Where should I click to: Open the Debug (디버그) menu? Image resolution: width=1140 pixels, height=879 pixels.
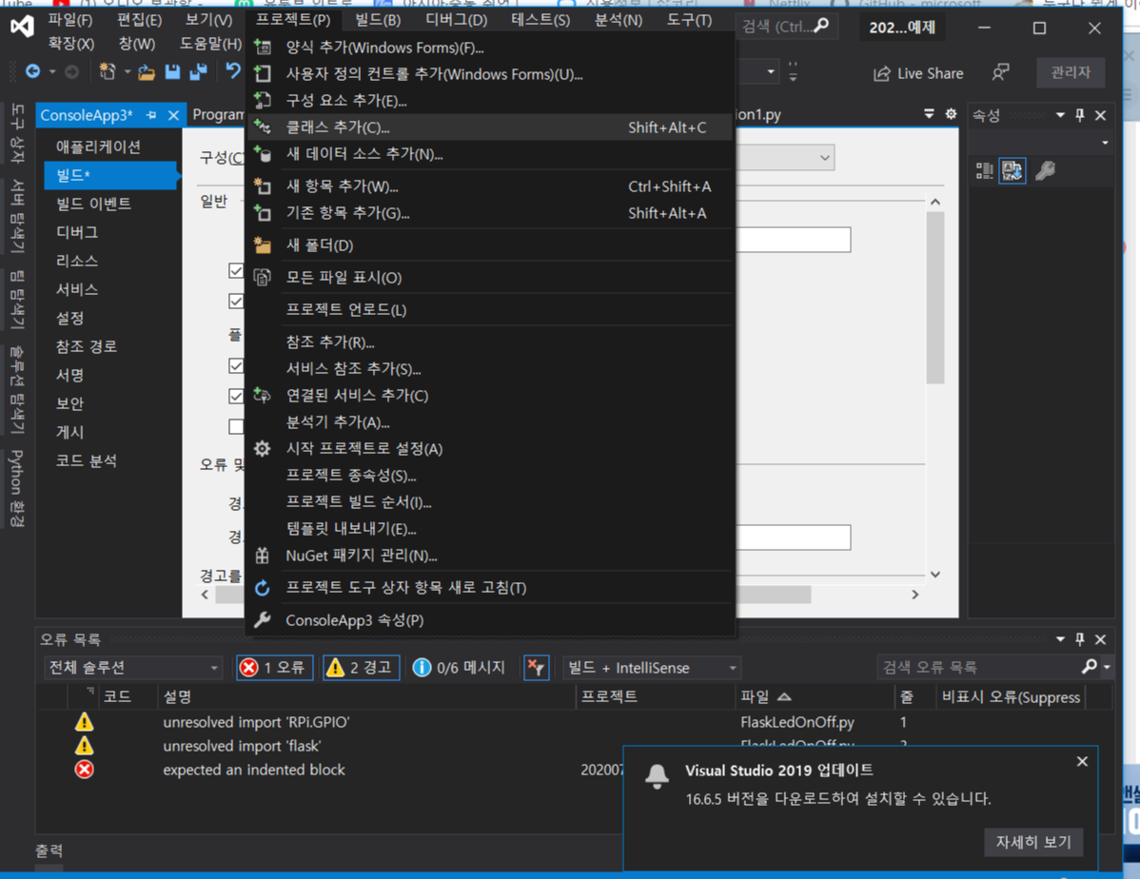(456, 20)
